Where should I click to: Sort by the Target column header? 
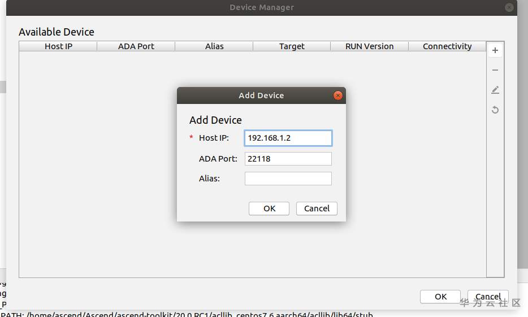point(292,46)
